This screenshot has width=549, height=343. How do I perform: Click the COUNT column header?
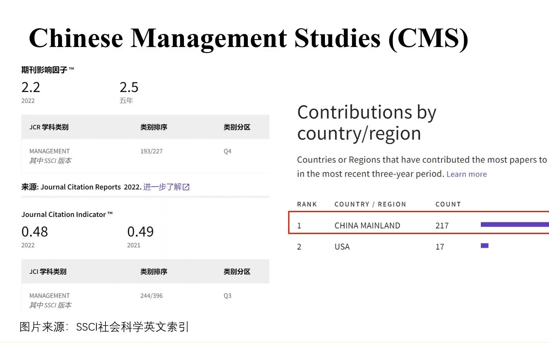(x=448, y=204)
